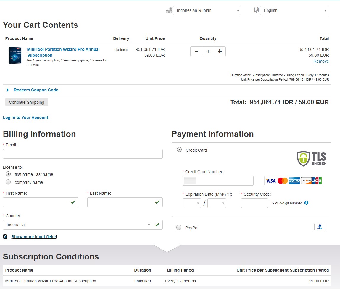Select license to company name

8,182
